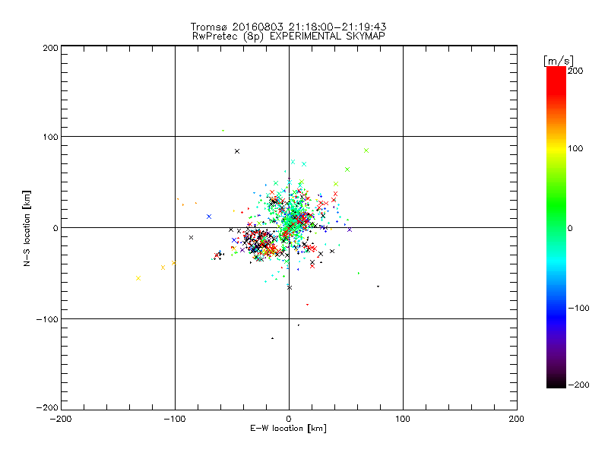This screenshot has height=456, width=608.
Task: Click the colorbar tick label '-200'
Action: 578,385
